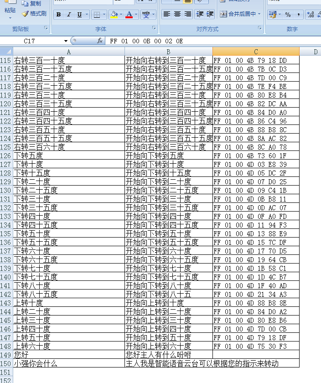Image resolution: width=321 pixels, height=383 pixels.
Task: Click the insert function fx button
Action: pyautogui.click(x=100, y=41)
